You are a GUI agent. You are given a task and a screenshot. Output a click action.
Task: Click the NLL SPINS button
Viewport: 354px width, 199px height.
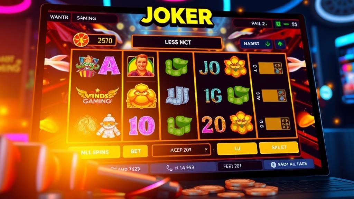[95, 152]
